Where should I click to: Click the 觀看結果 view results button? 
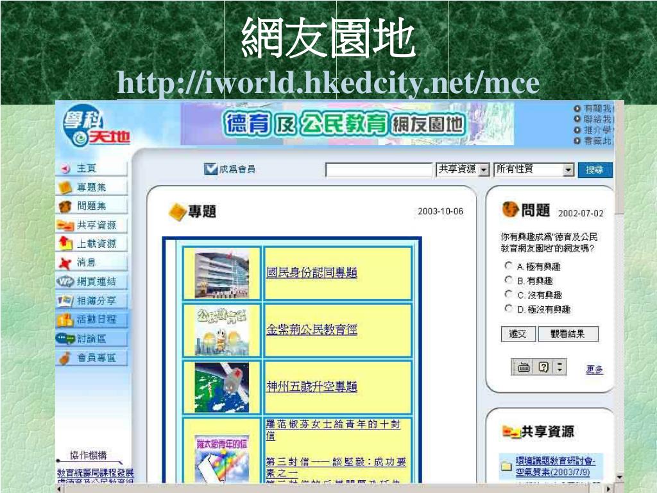tap(568, 334)
